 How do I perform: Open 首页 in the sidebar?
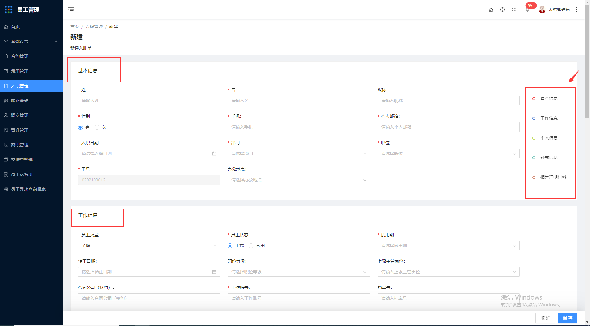pos(31,27)
